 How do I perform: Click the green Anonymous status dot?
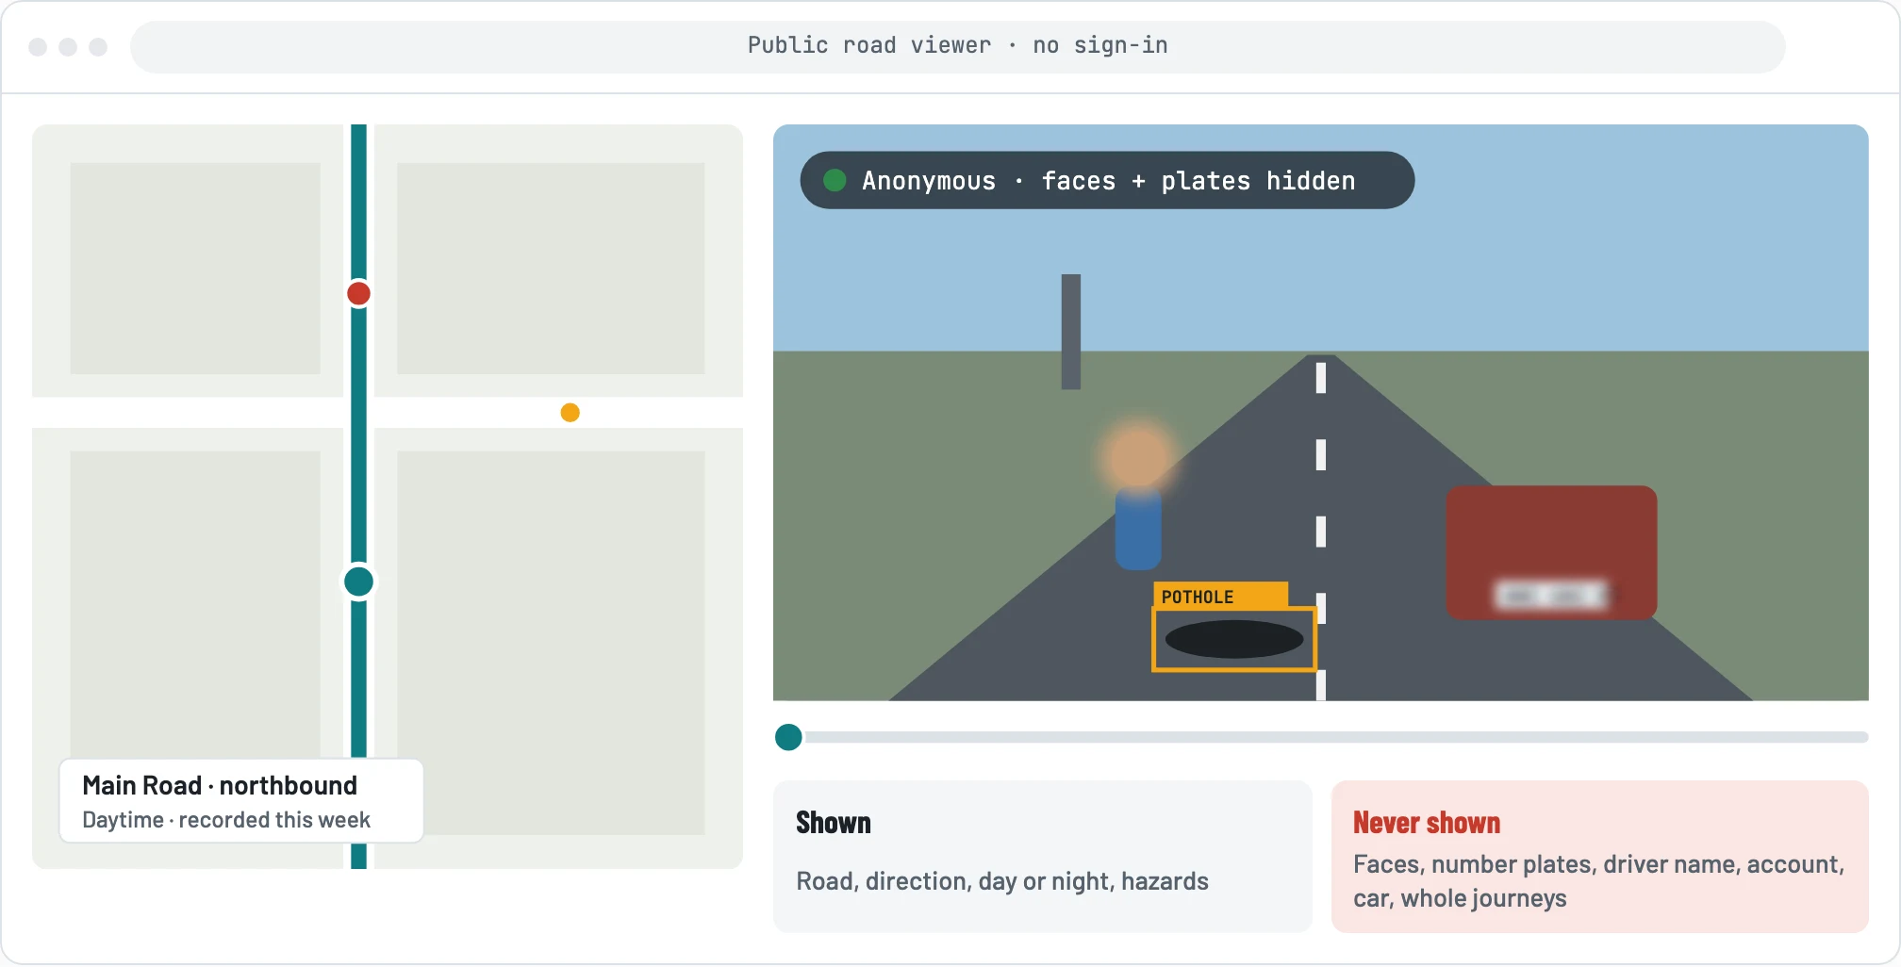pos(835,180)
